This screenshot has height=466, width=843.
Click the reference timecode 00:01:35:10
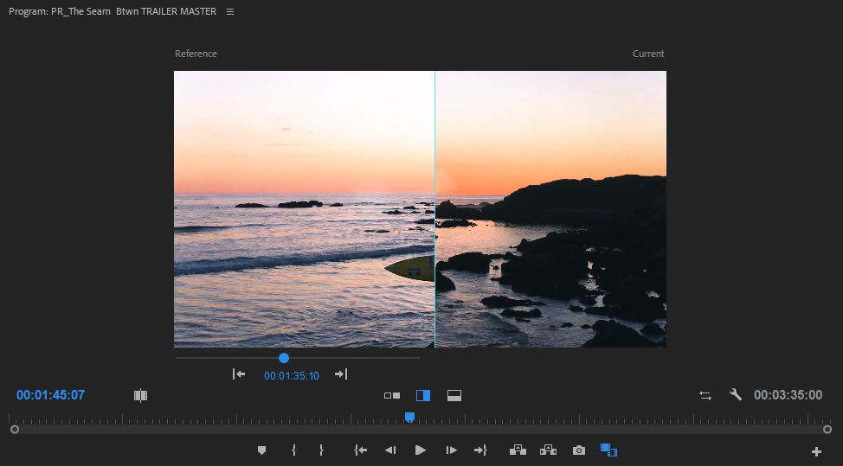pyautogui.click(x=291, y=376)
